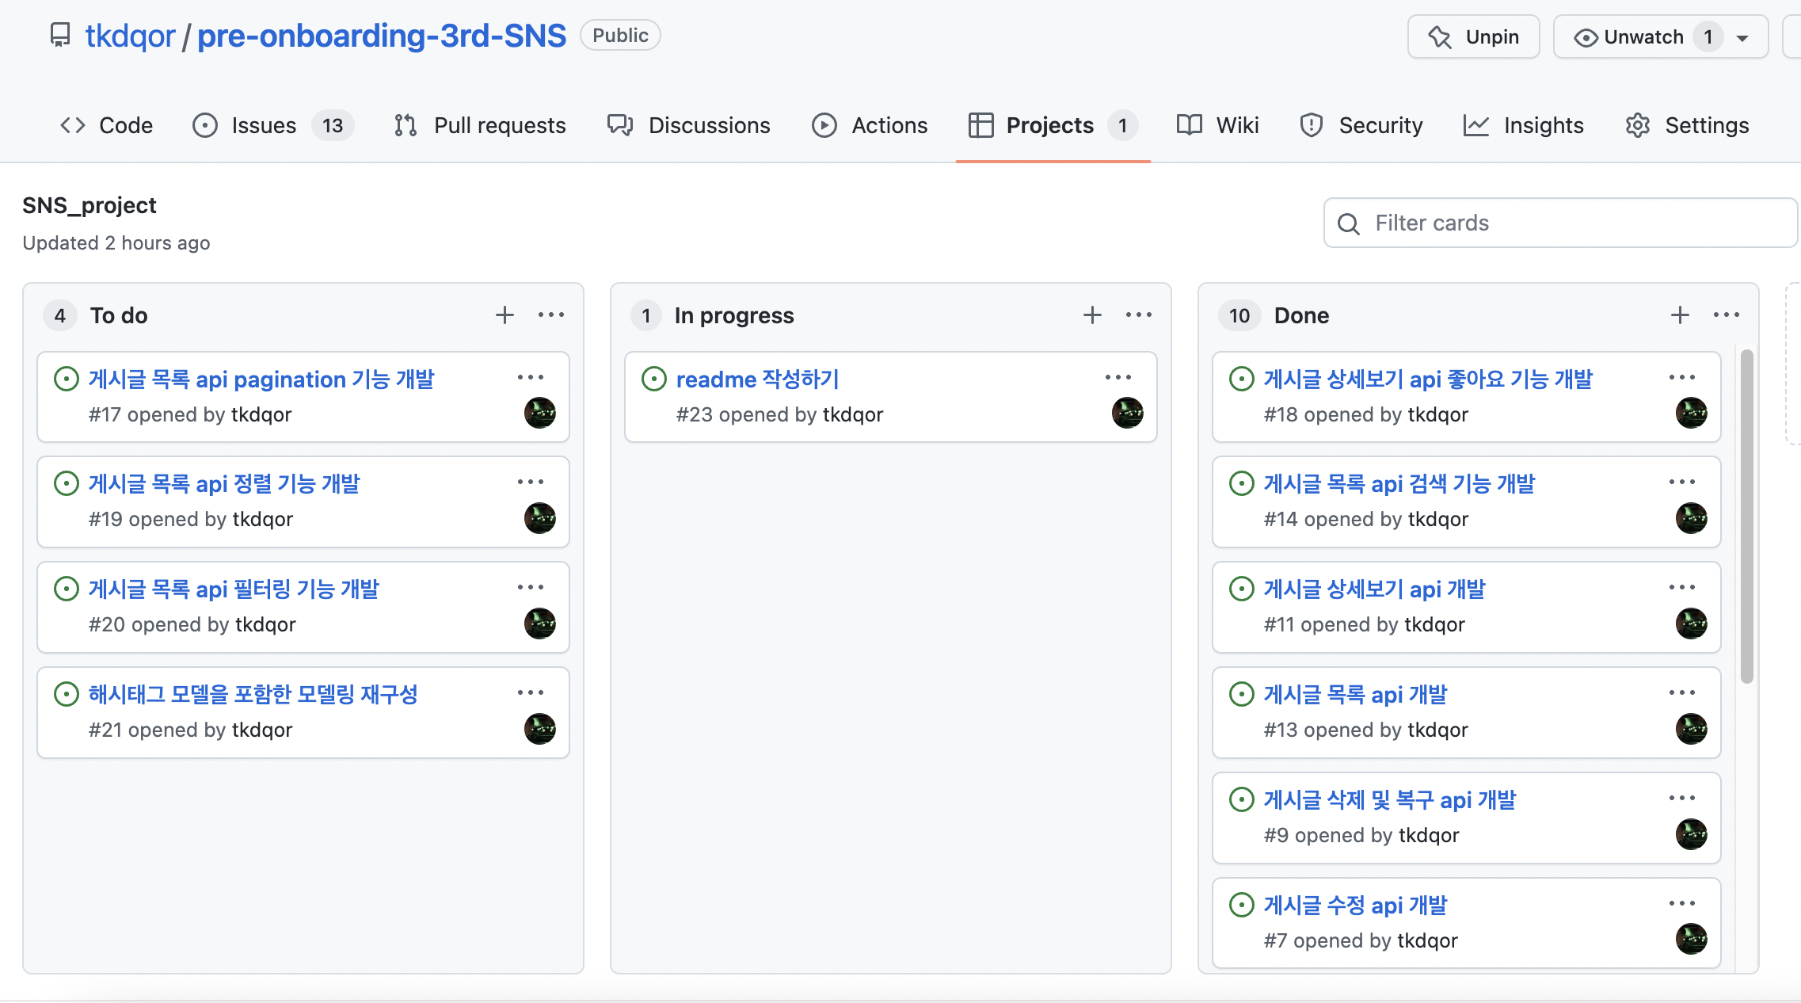Open the Security tab
The image size is (1801, 1003).
click(x=1361, y=125)
